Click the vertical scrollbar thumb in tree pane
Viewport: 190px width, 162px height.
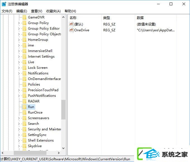point(63,110)
